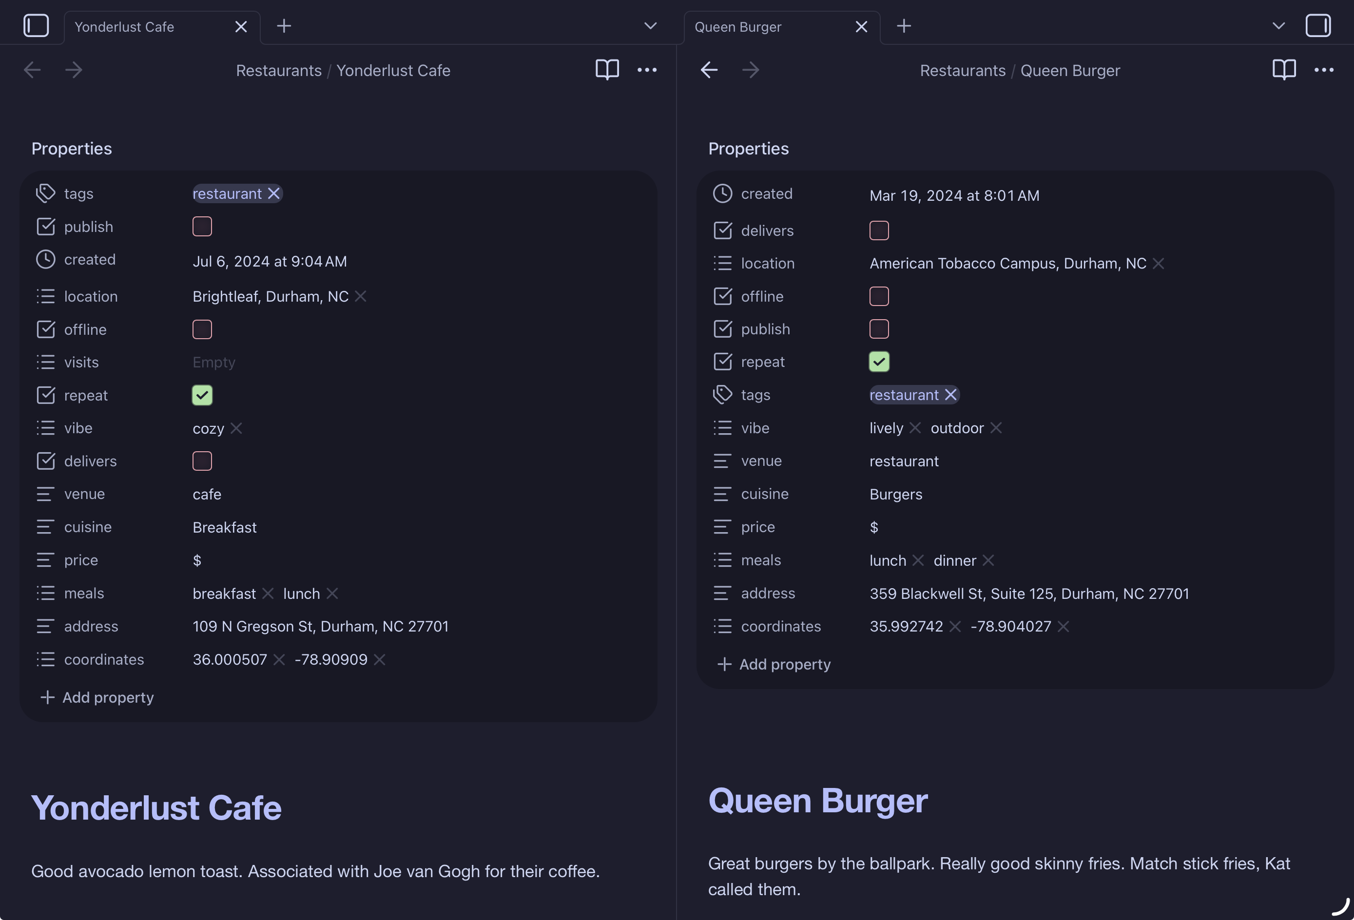Close the Yonderlust Cafe tab
Image resolution: width=1354 pixels, height=920 pixels.
tap(241, 27)
